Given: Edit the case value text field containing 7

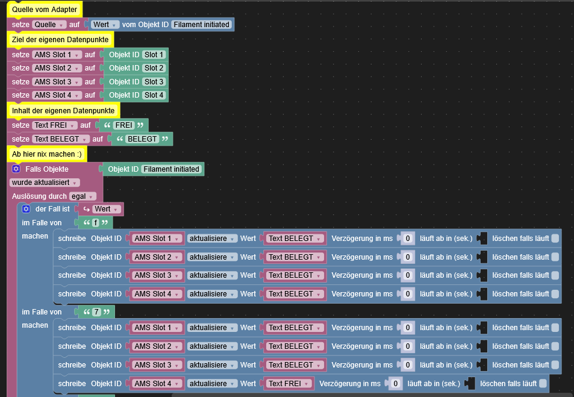Looking at the screenshot, I should pyautogui.click(x=95, y=311).
